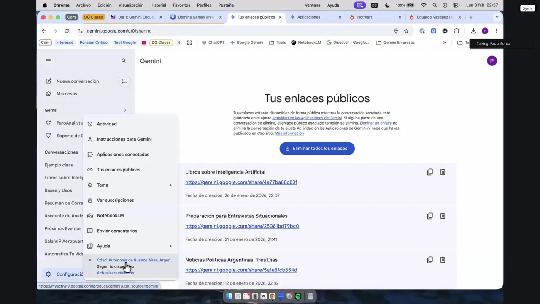Open share link ending 5e1e3fcb854d
540x304 pixels.
coord(241,270)
